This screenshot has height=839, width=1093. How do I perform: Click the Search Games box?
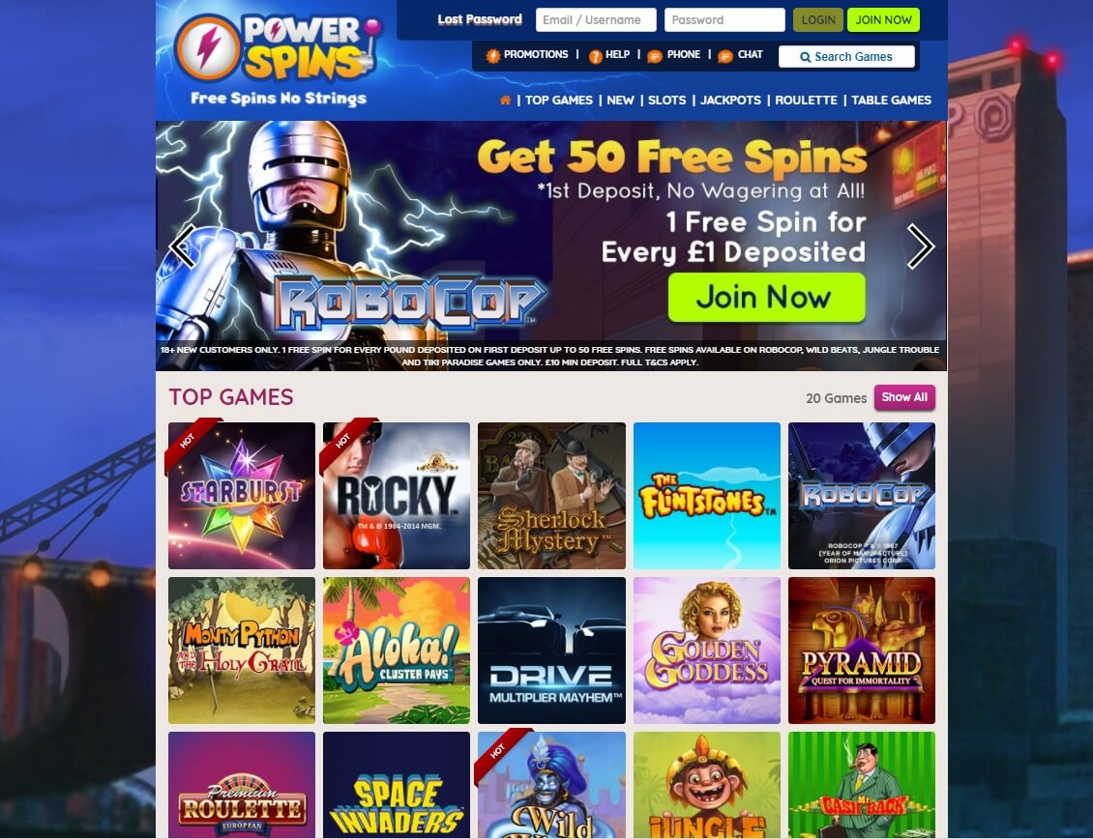click(x=846, y=57)
